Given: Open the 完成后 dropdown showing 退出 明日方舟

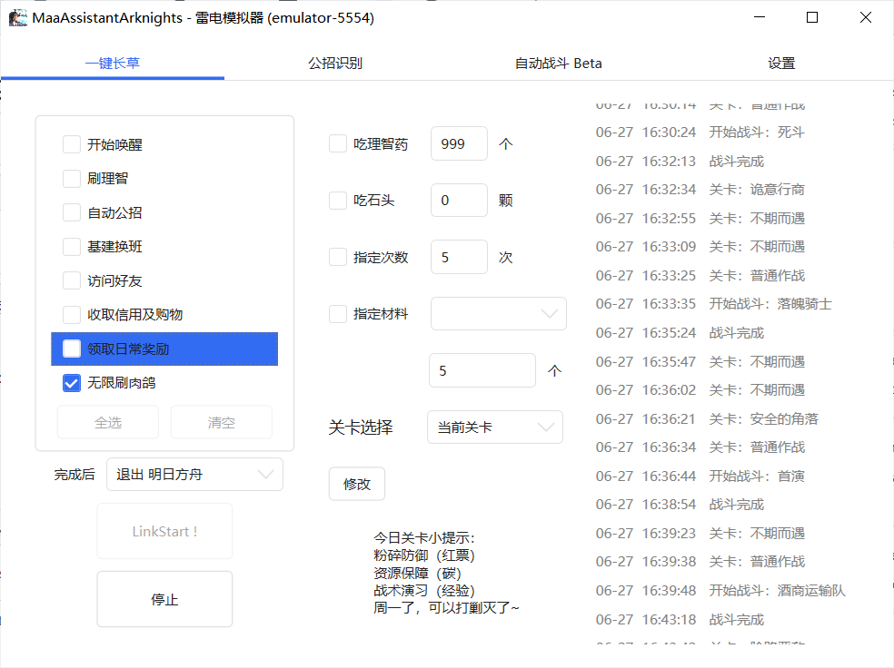Looking at the screenshot, I should click(194, 475).
